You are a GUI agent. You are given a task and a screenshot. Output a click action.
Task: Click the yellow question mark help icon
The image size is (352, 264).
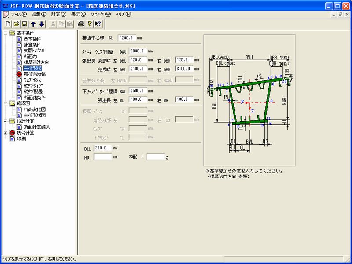click(89, 24)
